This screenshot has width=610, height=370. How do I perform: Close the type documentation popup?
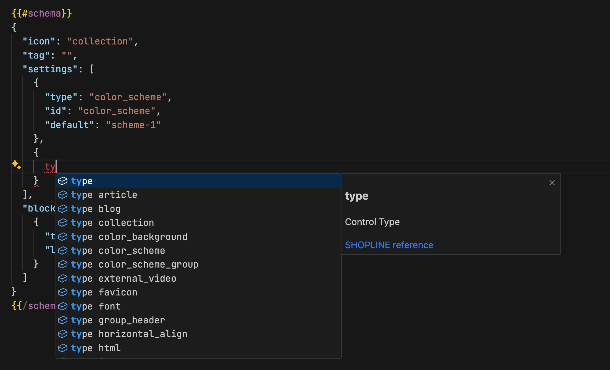pos(552,183)
